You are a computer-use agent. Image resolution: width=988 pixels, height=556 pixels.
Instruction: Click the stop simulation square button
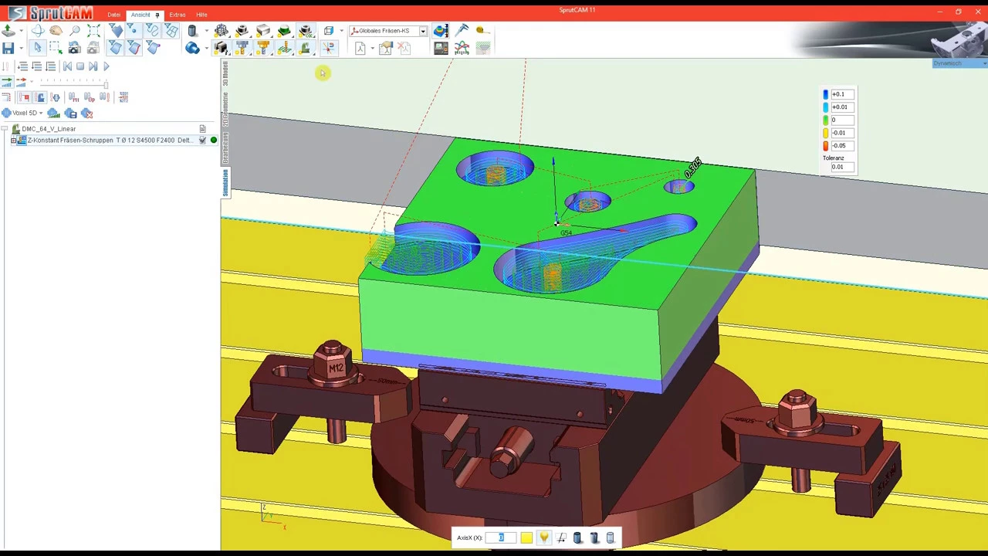point(80,66)
